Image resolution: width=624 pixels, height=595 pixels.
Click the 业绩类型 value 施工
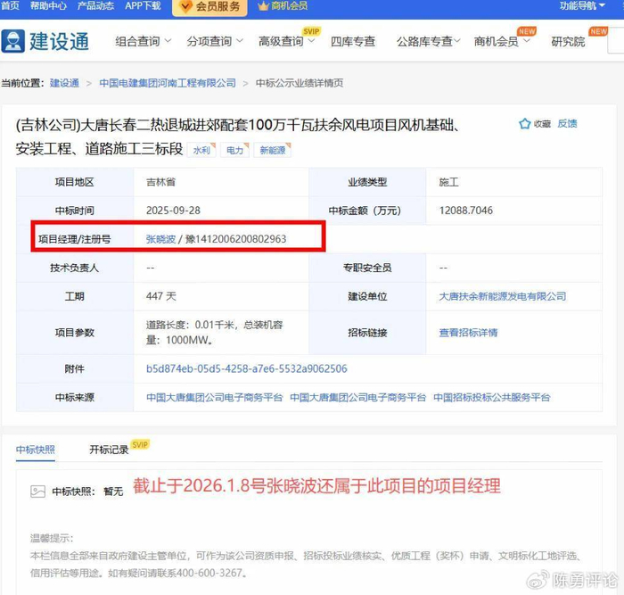tap(449, 182)
